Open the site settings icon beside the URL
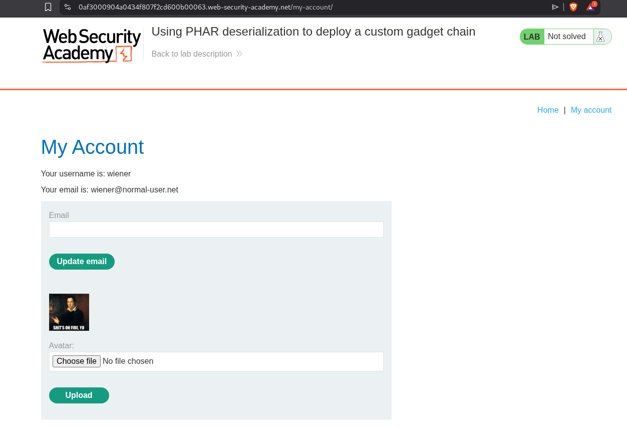 click(68, 7)
